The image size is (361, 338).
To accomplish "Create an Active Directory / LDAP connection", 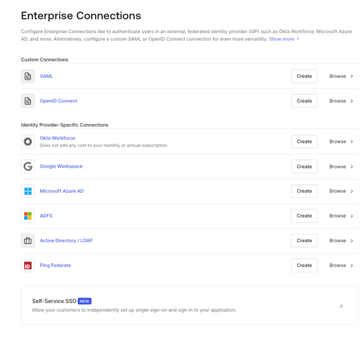I will pos(304,241).
